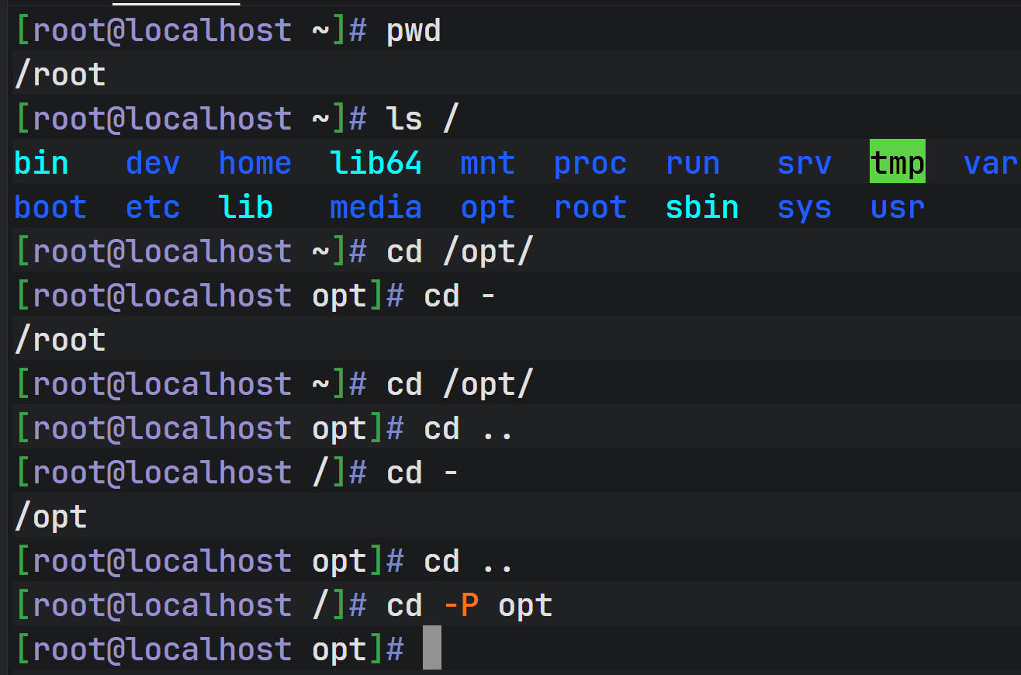The image size is (1021, 675).
Task: Click the home directory name
Action: pos(255,163)
